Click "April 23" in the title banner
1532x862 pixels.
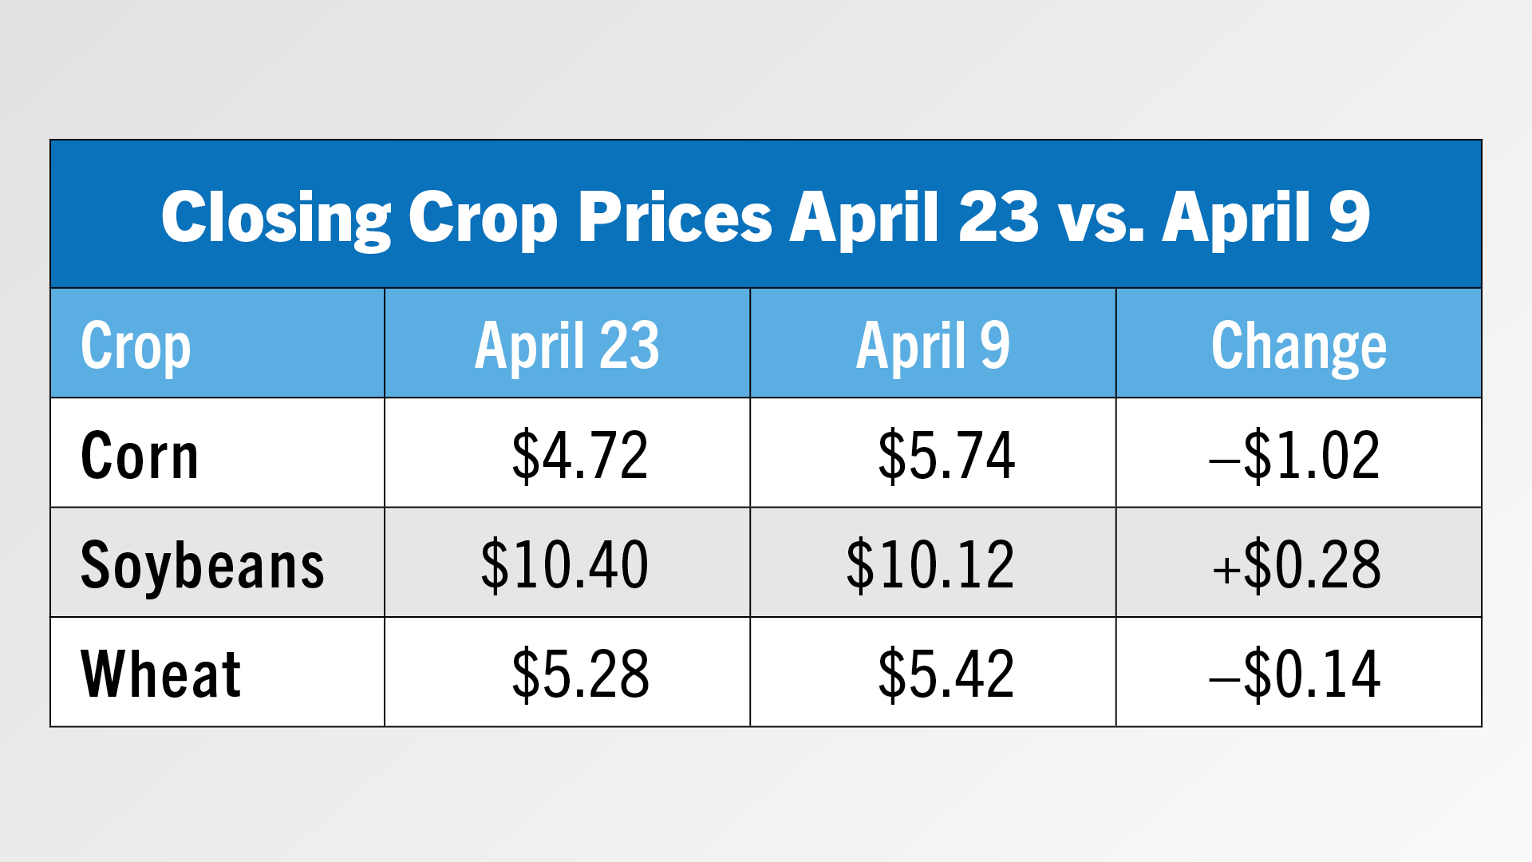[914, 217]
